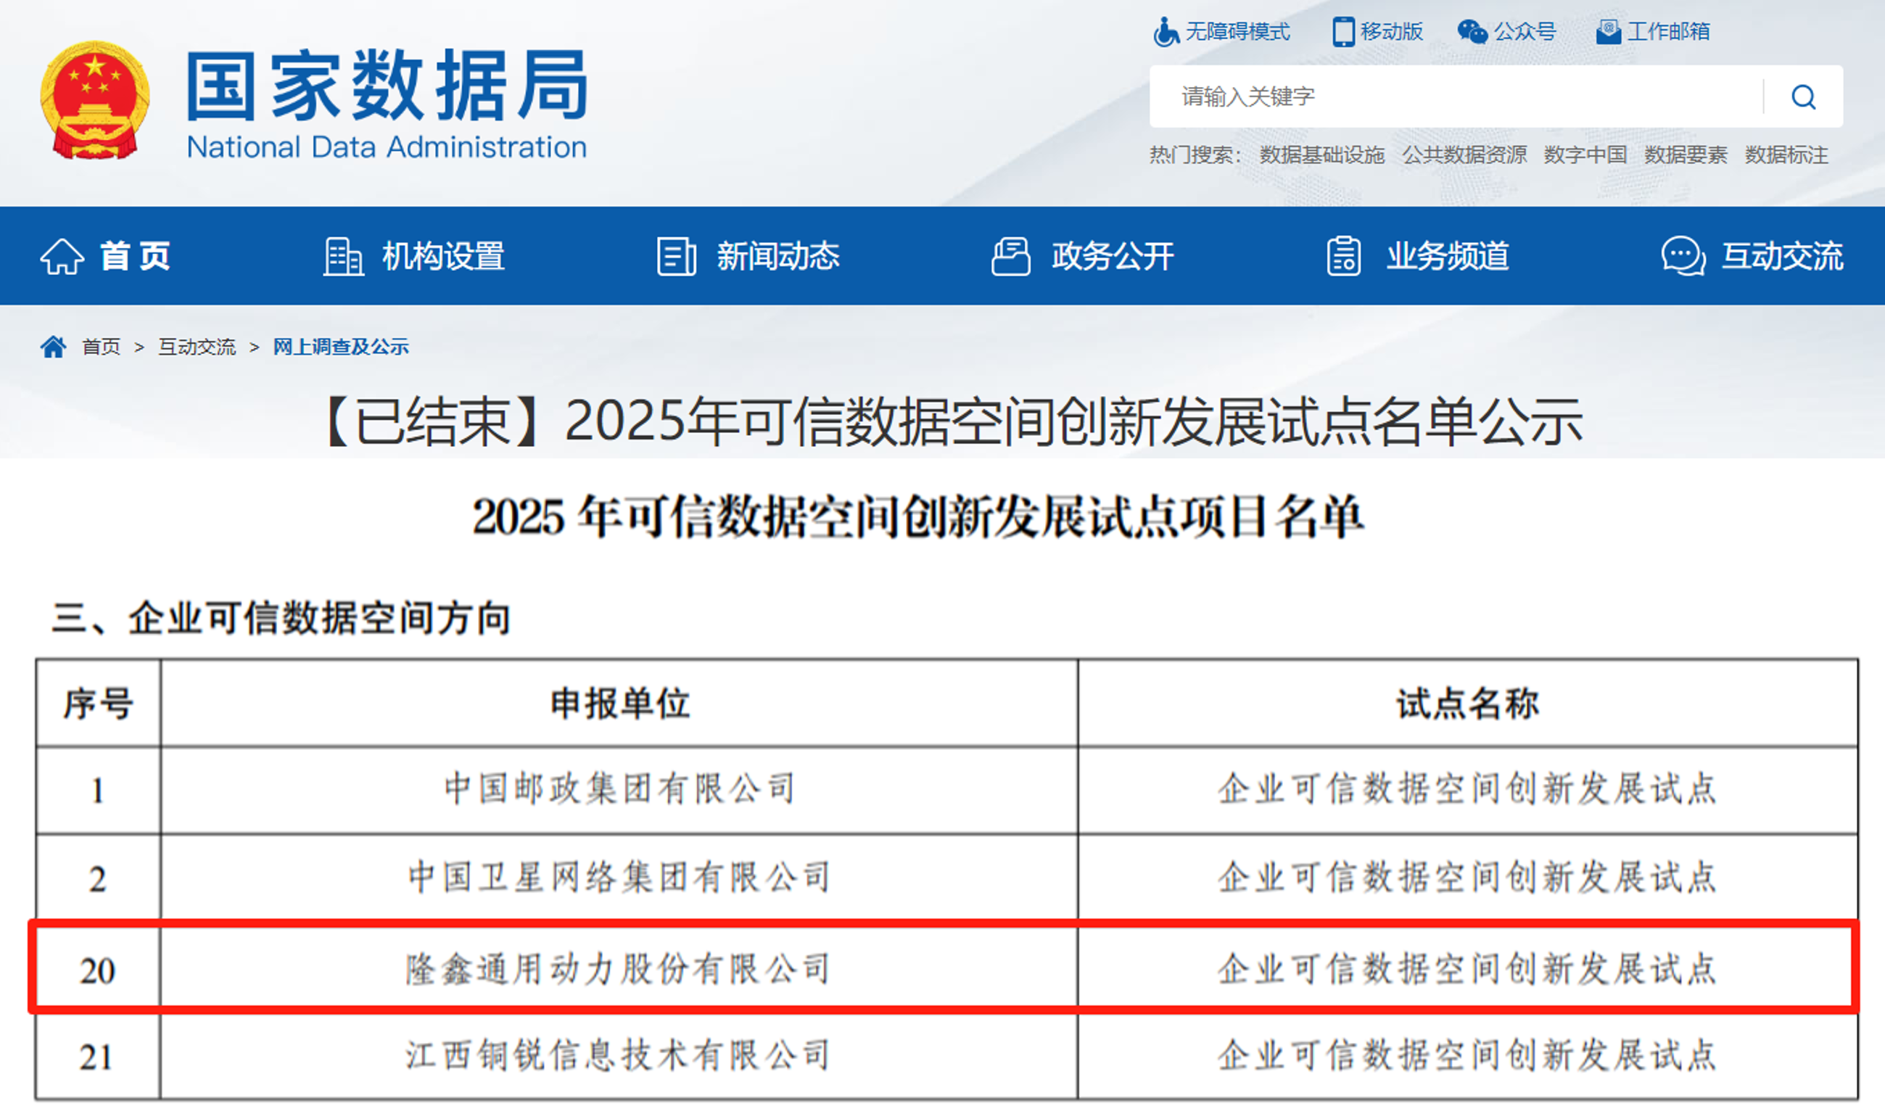Image resolution: width=1885 pixels, height=1109 pixels.
Task: Open the 互动交流 navigation menu
Action: coord(1783,257)
